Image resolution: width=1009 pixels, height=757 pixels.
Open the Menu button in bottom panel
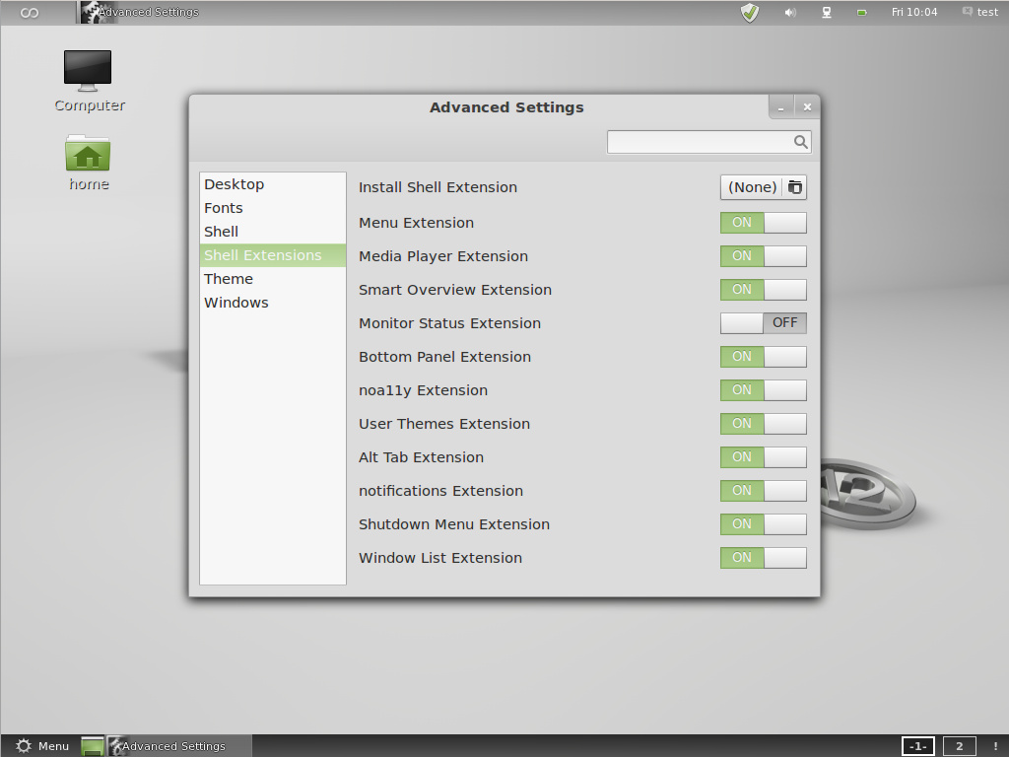click(x=41, y=746)
